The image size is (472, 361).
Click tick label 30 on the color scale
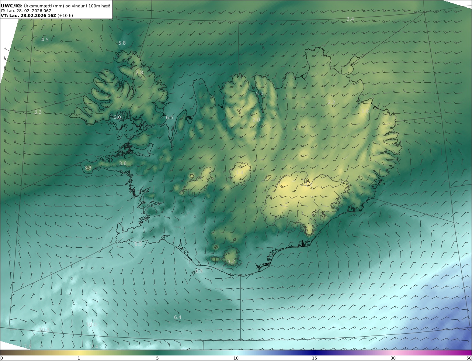click(393, 358)
